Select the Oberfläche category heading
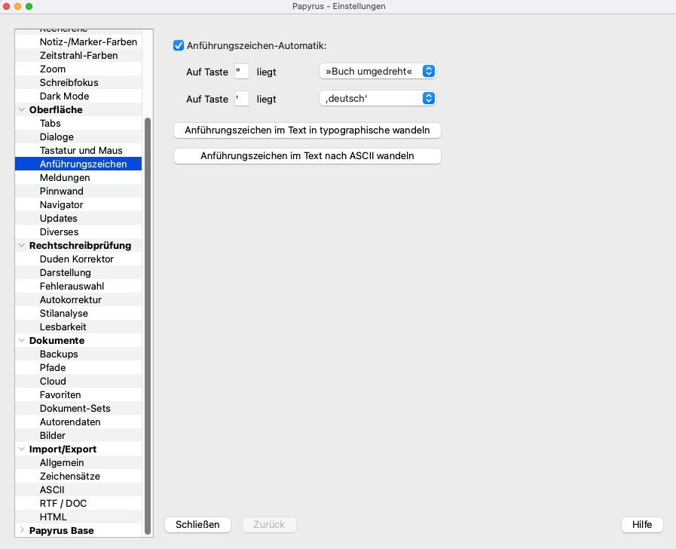676x549 pixels. pos(56,109)
